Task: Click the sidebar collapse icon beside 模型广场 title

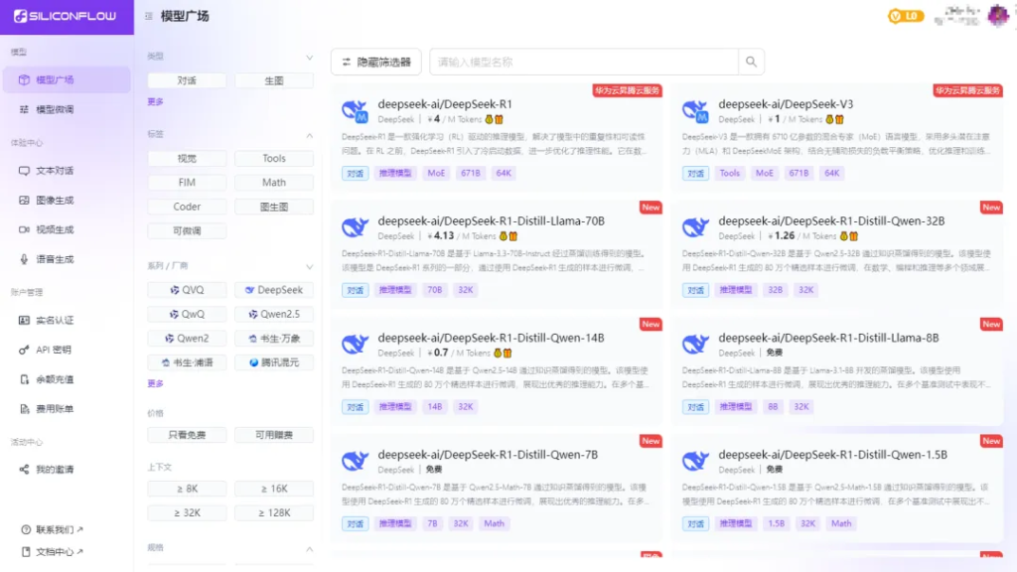Action: tap(148, 16)
